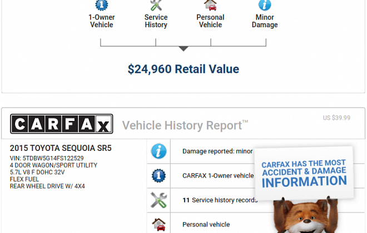Click the 'FLEX FUEL' text
The height and width of the screenshot is (233, 367).
pos(24,179)
